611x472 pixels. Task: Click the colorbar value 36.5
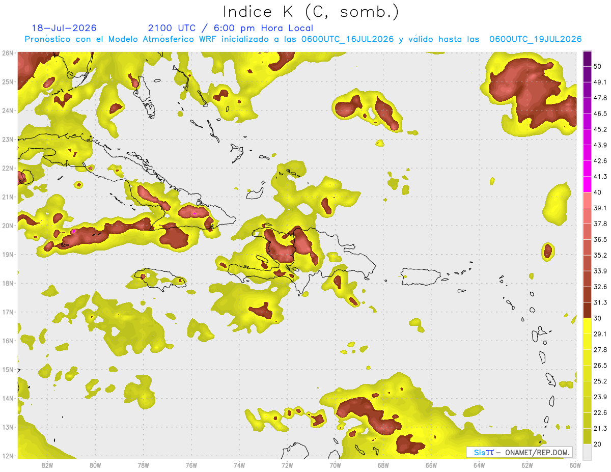tap(600, 239)
